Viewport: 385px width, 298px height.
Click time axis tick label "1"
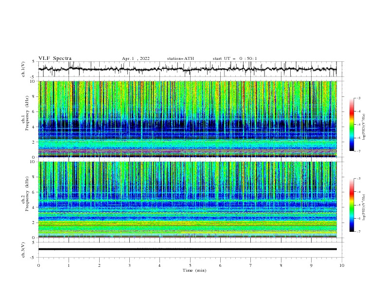tap(69, 265)
